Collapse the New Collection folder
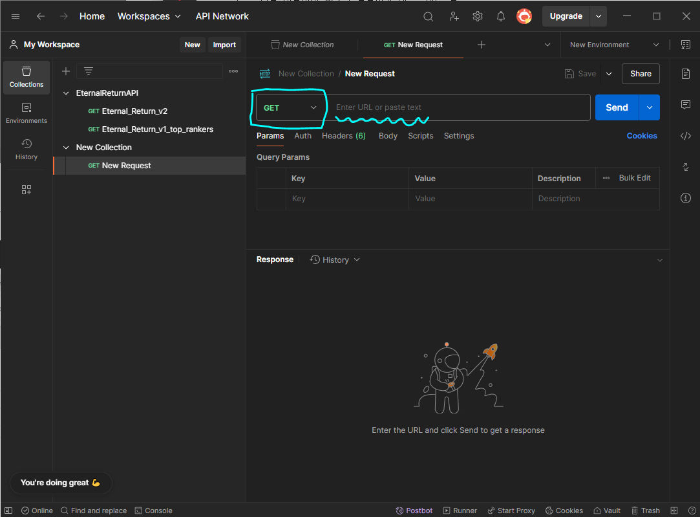The image size is (700, 517). coord(66,148)
